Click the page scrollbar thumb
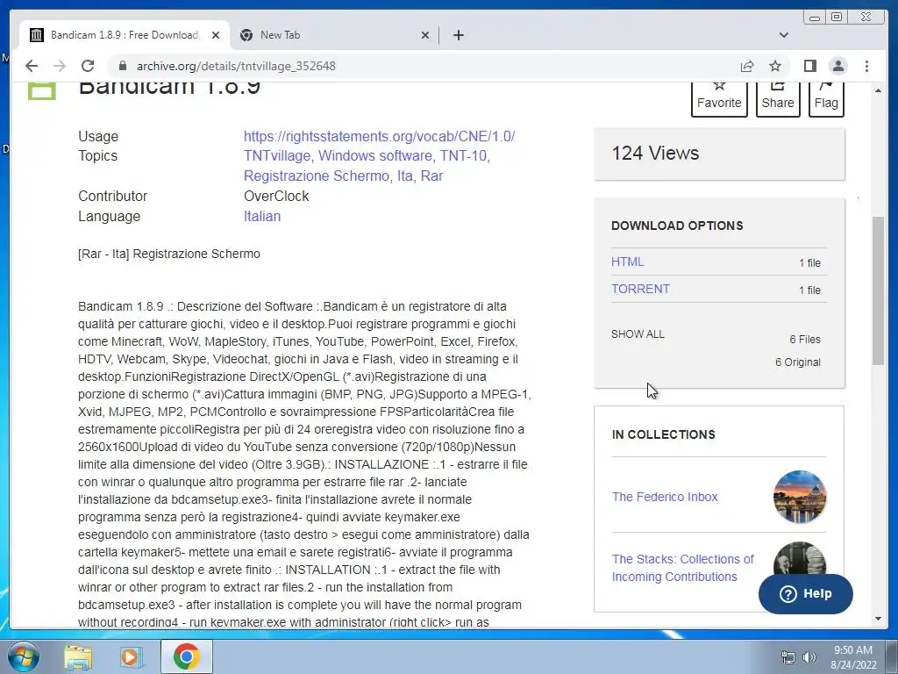The height and width of the screenshot is (674, 898). coord(878,290)
